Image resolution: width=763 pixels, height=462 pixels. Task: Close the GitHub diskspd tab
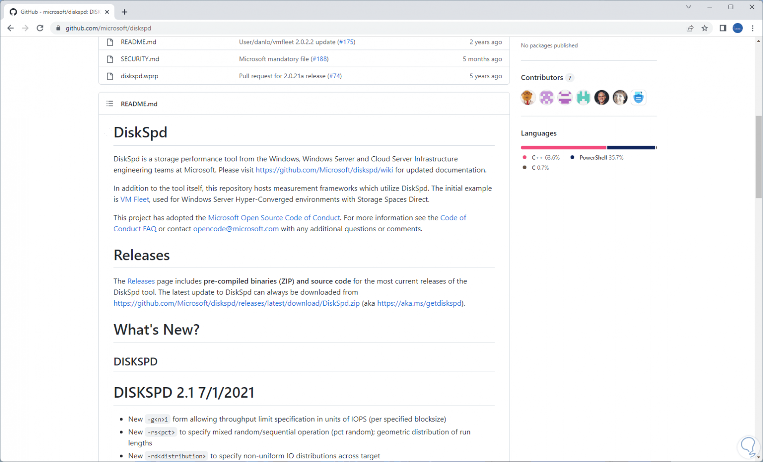coord(107,12)
